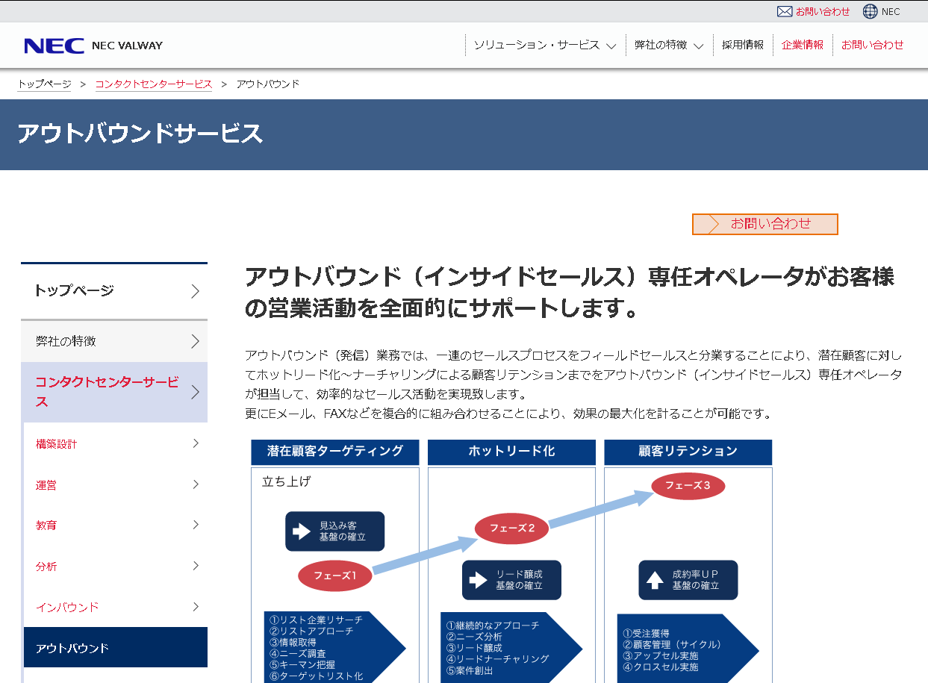Open 採用情報 in the header navigation
Viewport: 928px width, 683px height.
click(x=743, y=45)
